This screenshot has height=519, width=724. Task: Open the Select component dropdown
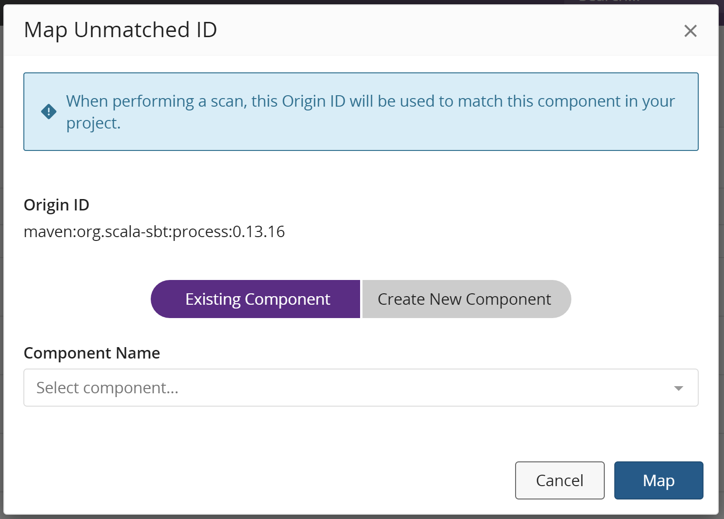click(361, 388)
